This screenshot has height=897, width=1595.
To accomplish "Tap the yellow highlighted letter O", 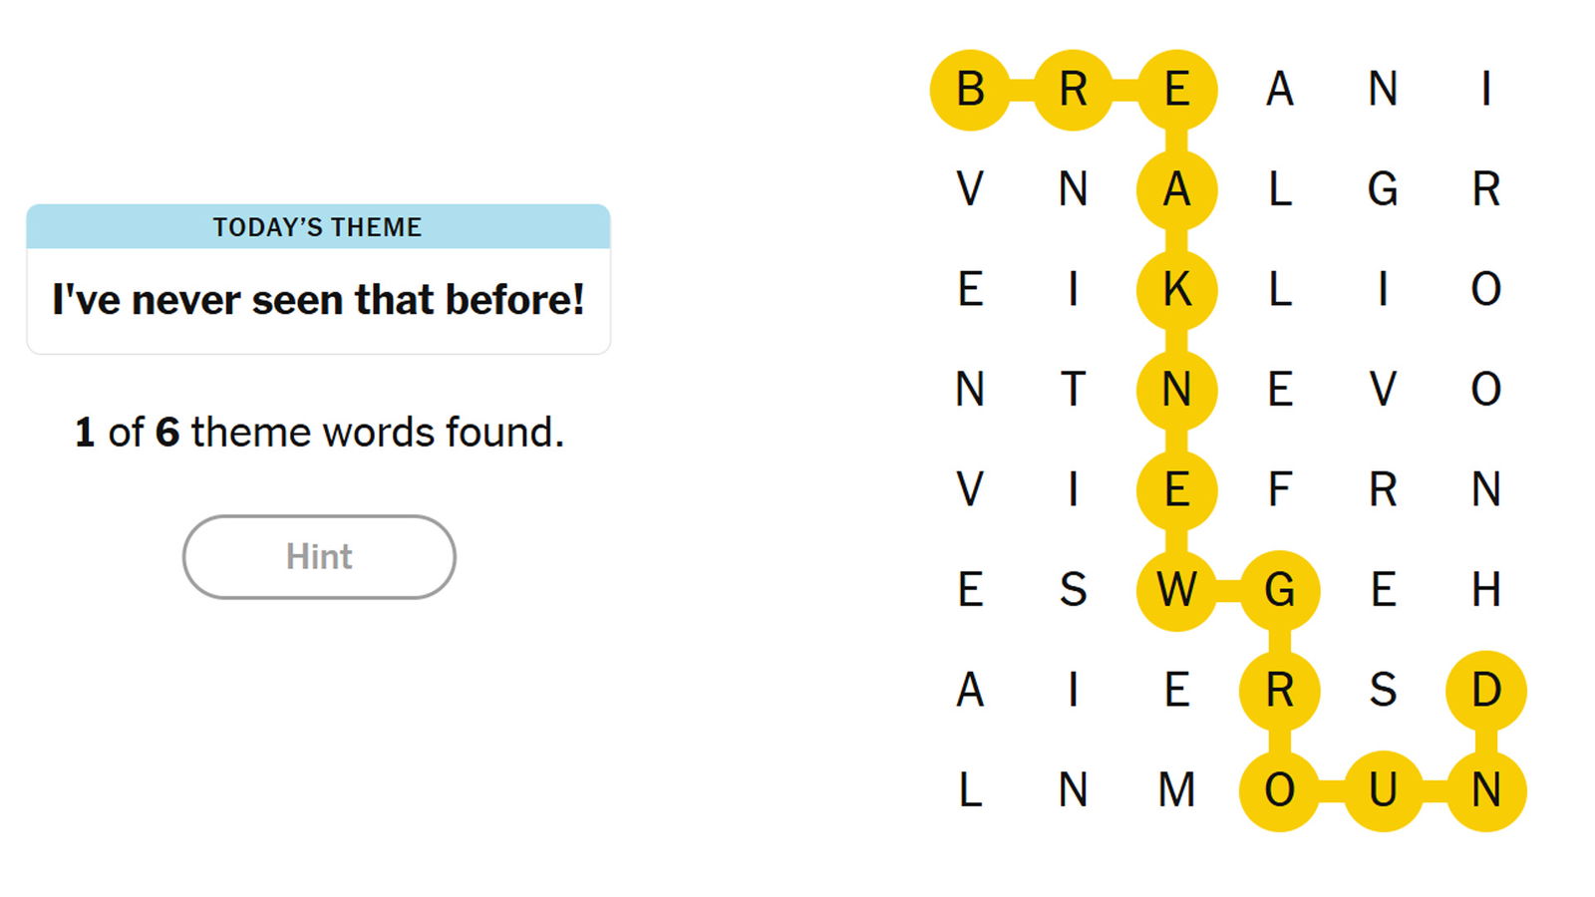I will [x=1279, y=790].
